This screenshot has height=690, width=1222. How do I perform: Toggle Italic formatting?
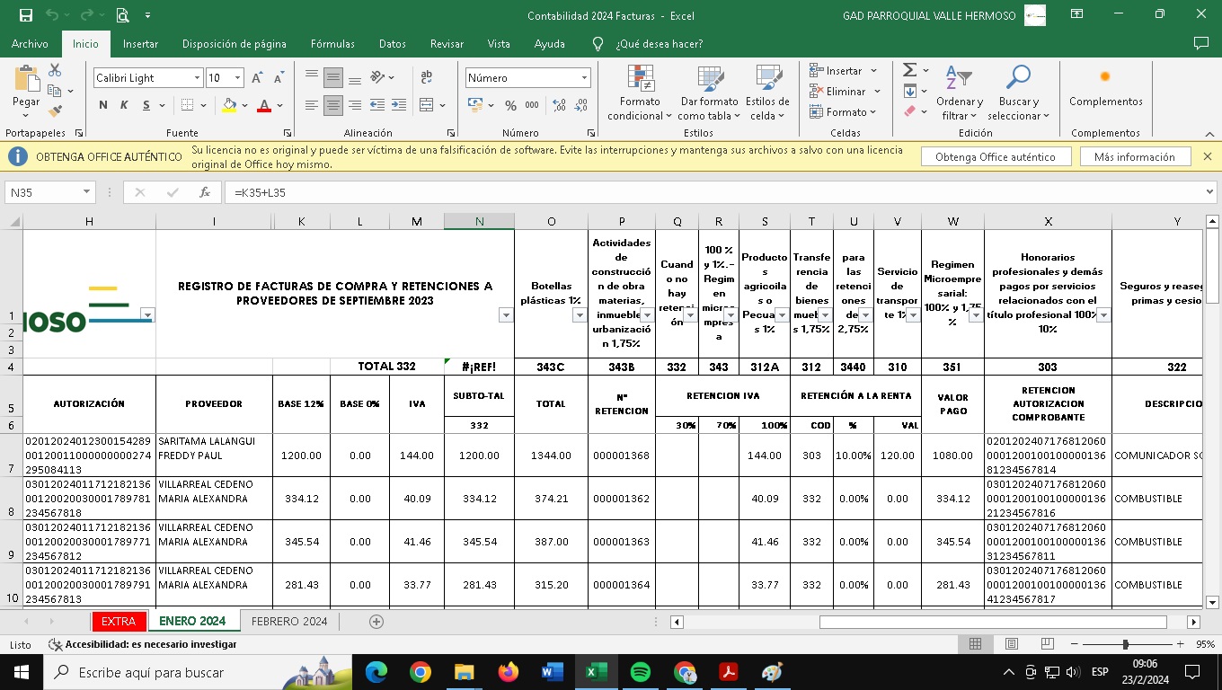click(123, 105)
